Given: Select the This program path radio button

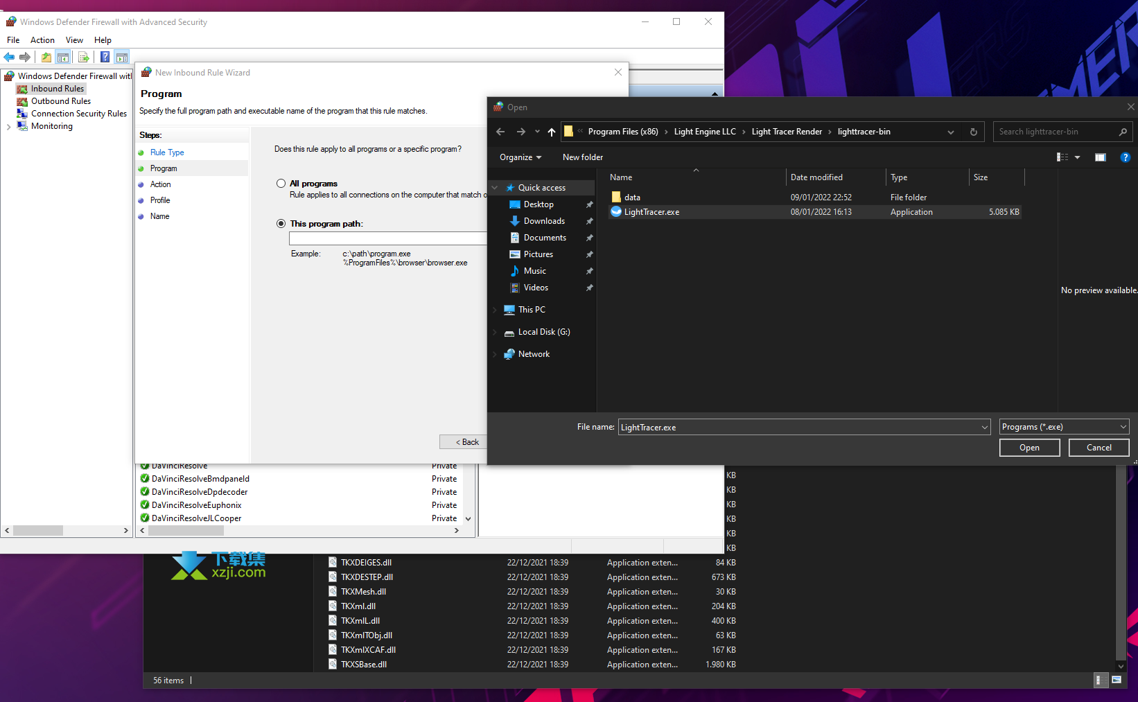Looking at the screenshot, I should click(281, 223).
